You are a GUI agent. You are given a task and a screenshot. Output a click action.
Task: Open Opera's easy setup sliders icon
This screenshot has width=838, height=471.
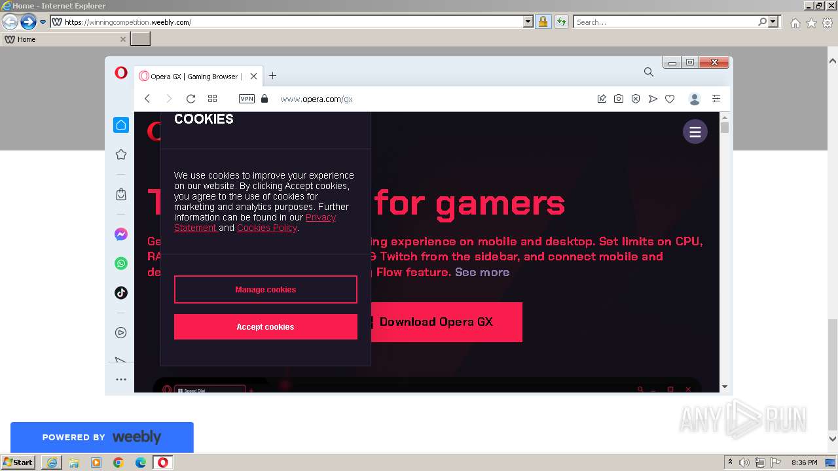(x=716, y=99)
